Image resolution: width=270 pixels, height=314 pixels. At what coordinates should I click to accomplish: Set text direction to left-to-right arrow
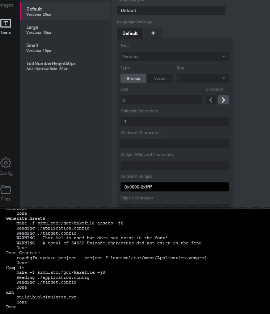(x=223, y=100)
